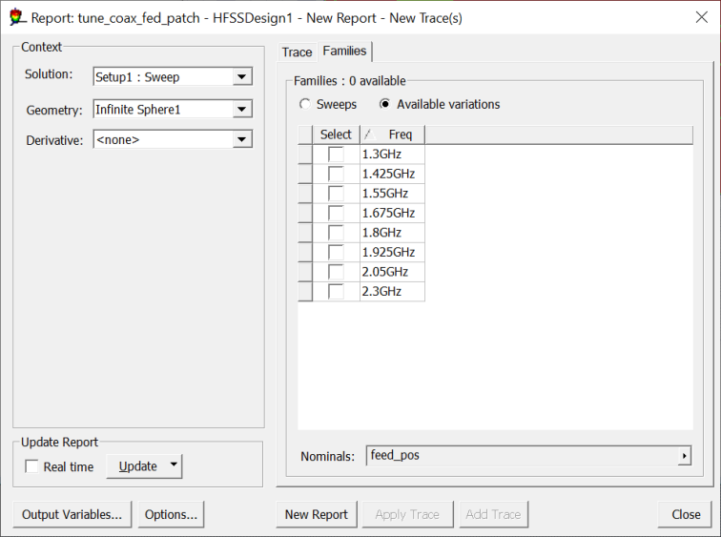Expand the Derivative dropdown

[x=242, y=140]
